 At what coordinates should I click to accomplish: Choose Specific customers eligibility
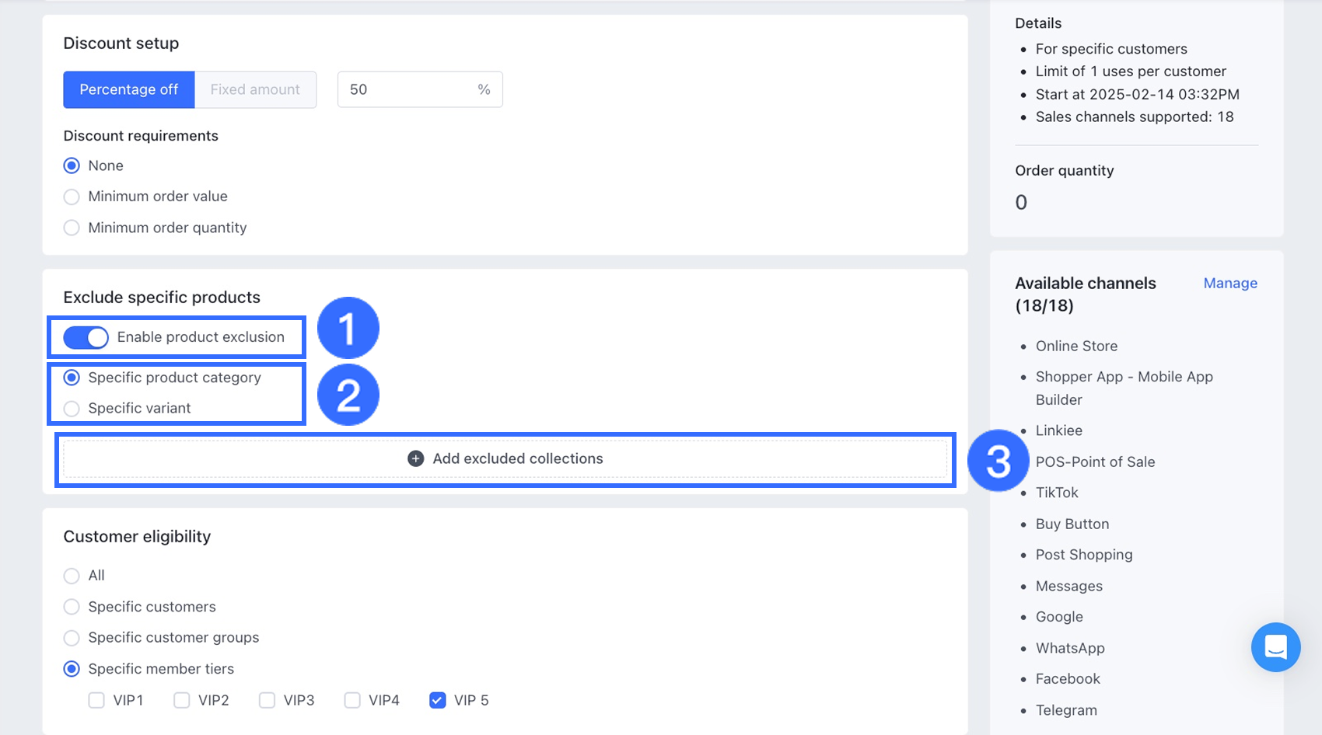click(72, 607)
